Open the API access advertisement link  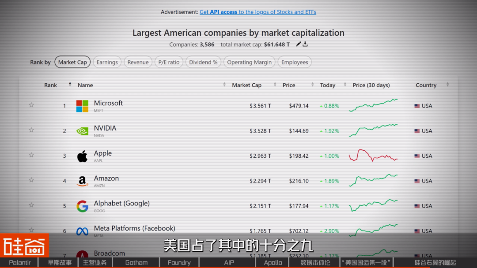pos(257,12)
